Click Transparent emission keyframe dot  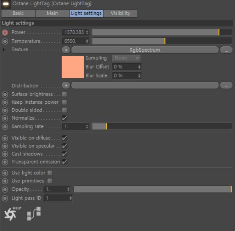click(x=5, y=162)
